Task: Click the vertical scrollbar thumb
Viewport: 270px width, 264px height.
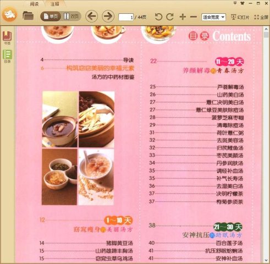Action: point(266,35)
